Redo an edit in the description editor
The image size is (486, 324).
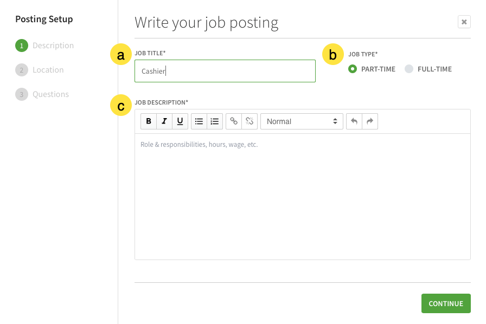(x=369, y=121)
